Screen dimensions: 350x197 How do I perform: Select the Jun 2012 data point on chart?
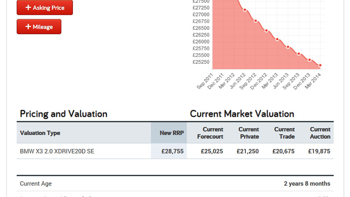(x=245, y=10)
